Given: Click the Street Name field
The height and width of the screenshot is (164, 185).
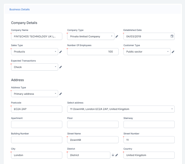Looking at the screenshot, I should 93,140.
